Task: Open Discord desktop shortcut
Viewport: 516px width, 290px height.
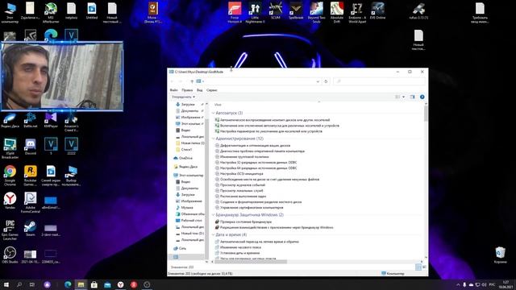Action: pos(31,147)
